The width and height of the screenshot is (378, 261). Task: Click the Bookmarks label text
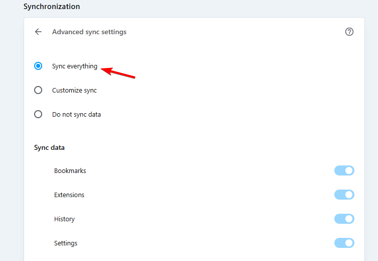click(x=70, y=170)
